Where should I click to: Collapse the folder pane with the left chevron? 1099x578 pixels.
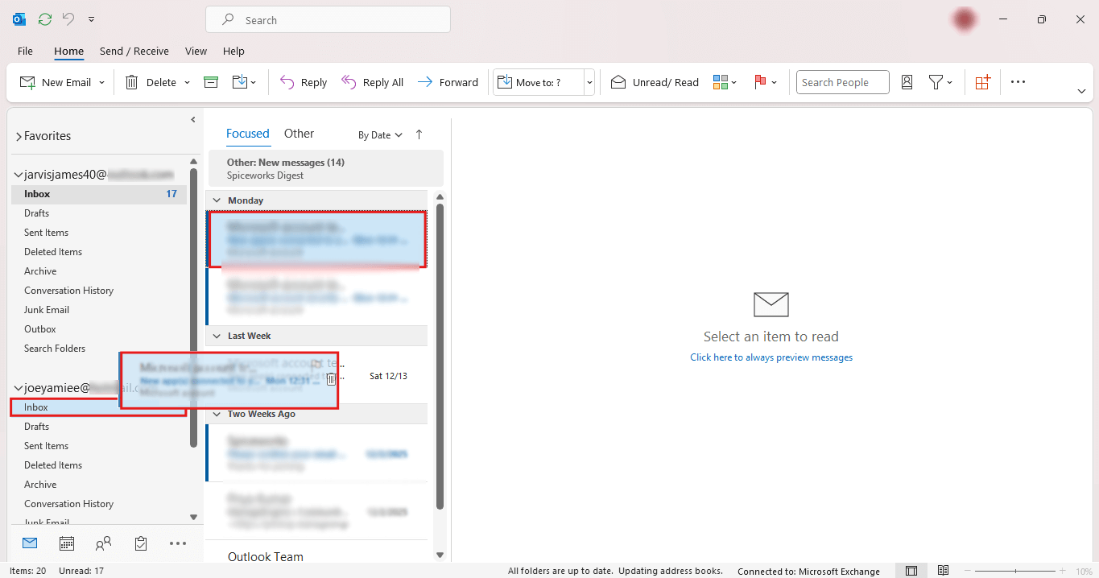[192, 119]
